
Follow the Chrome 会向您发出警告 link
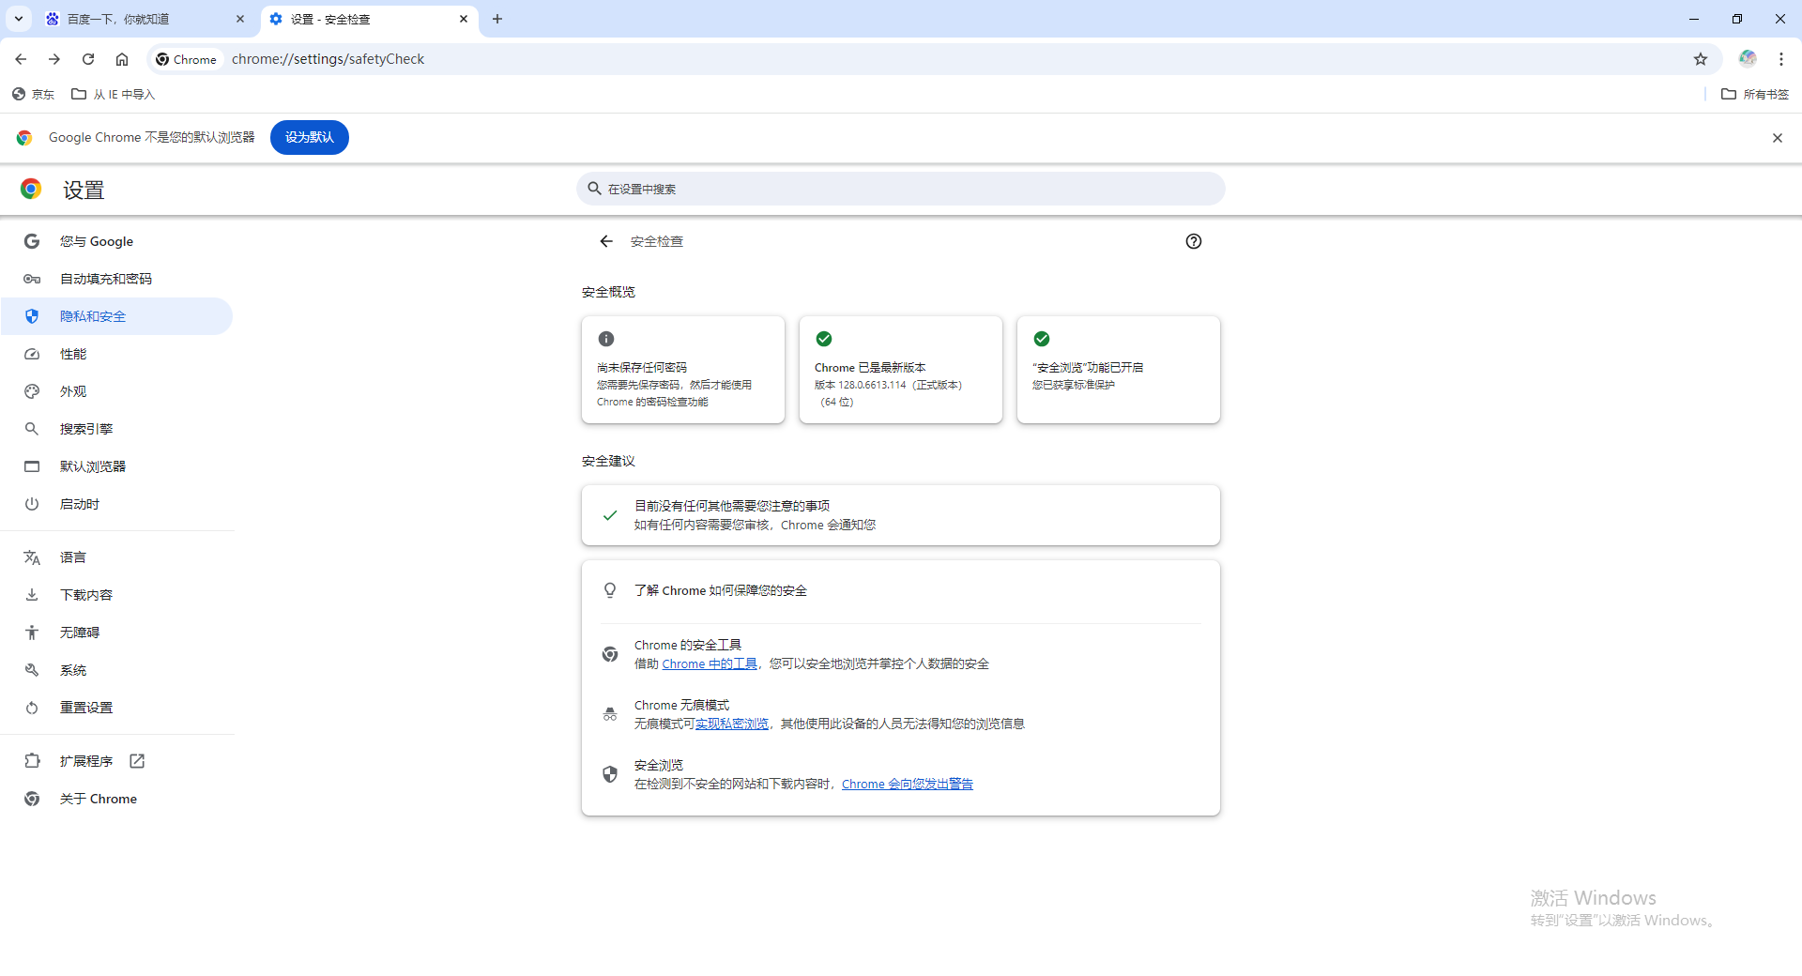[908, 785]
